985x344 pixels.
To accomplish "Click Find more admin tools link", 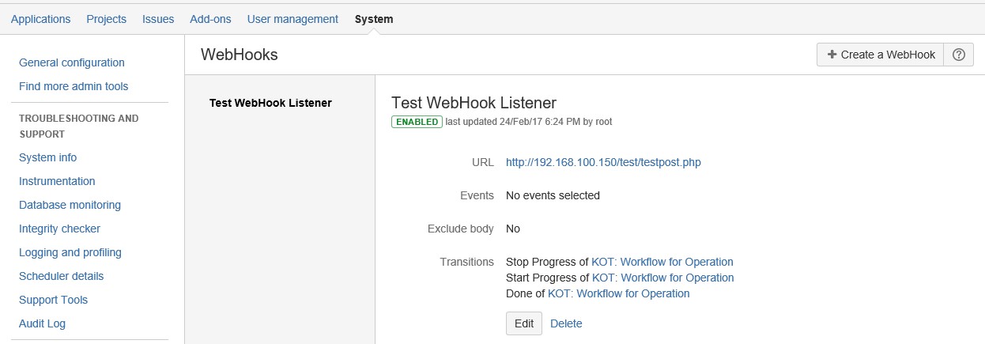I will pyautogui.click(x=74, y=86).
